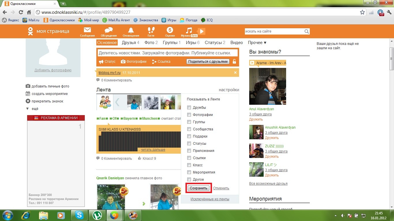Image resolution: width=394 pixels, height=221 pixels.
Task: Bookmark the page with the star icon
Action: (362, 12)
